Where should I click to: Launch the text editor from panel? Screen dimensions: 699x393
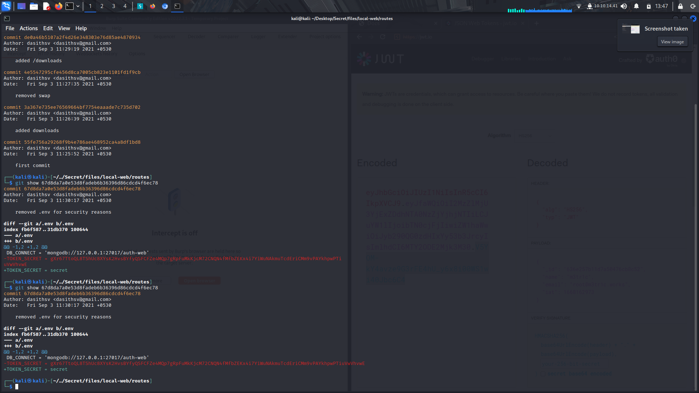pos(46,6)
